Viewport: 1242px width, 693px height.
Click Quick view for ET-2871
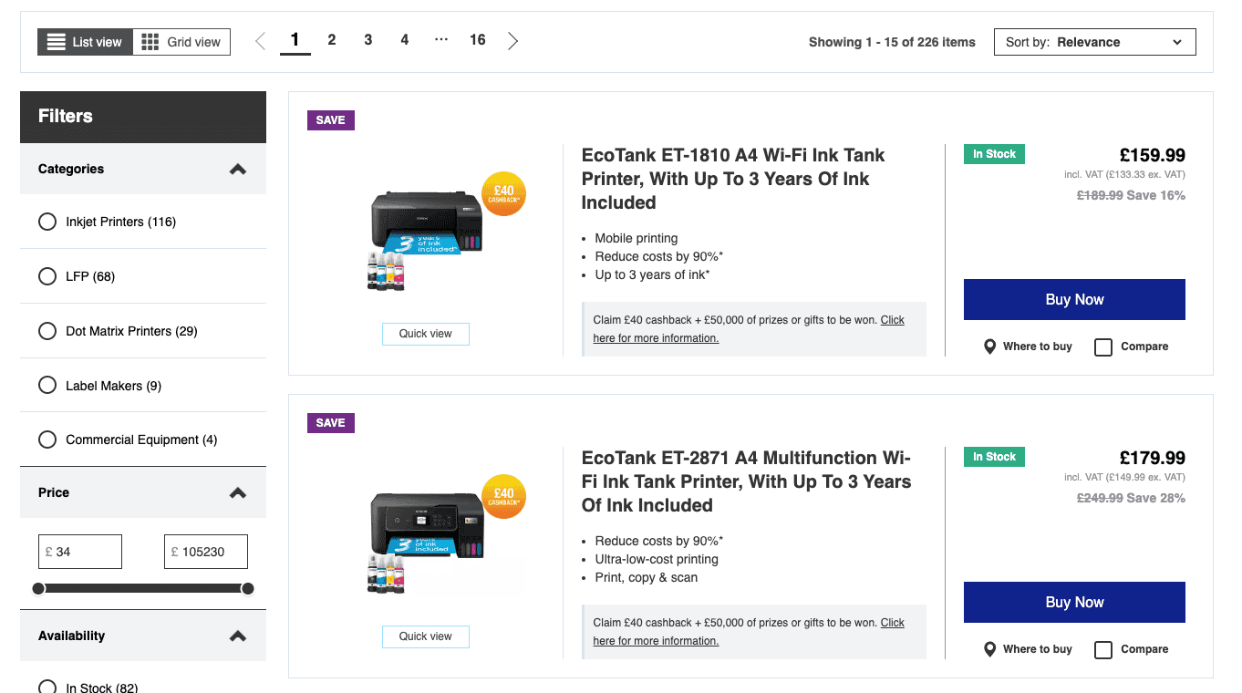pos(425,636)
